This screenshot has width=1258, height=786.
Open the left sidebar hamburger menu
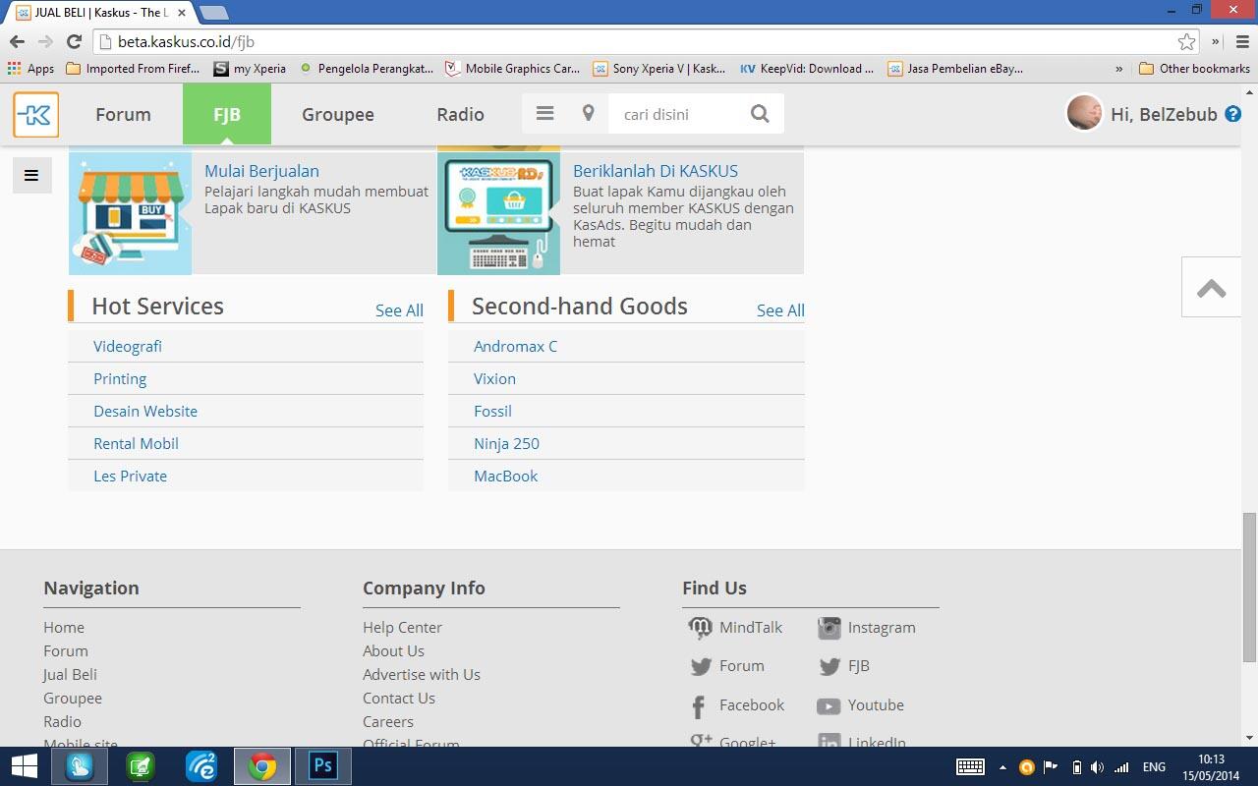pyautogui.click(x=31, y=176)
